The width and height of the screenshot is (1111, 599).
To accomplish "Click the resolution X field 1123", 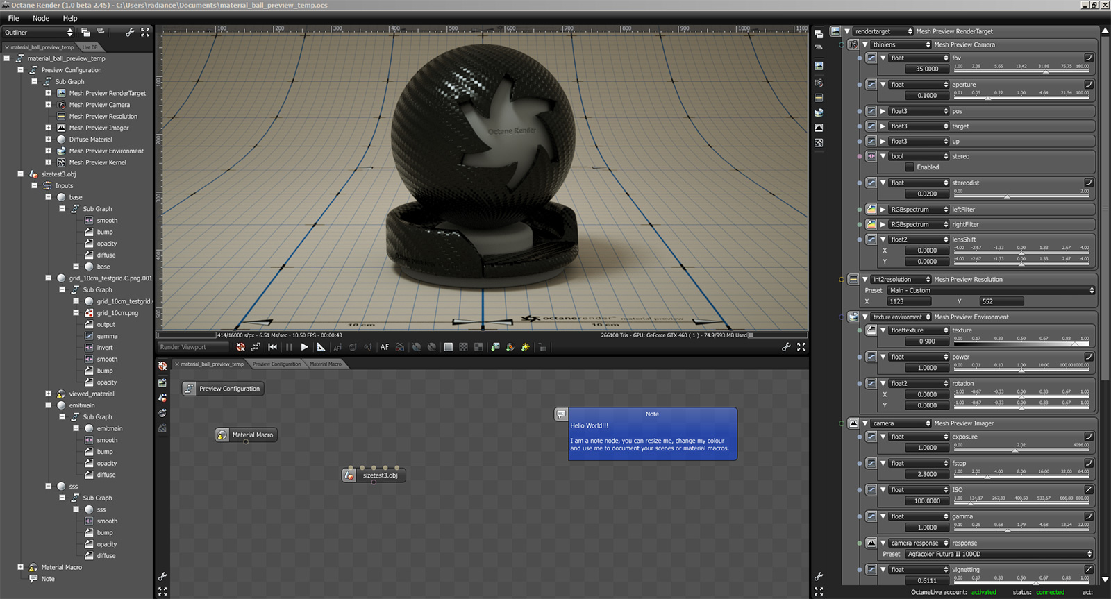I will pyautogui.click(x=910, y=301).
